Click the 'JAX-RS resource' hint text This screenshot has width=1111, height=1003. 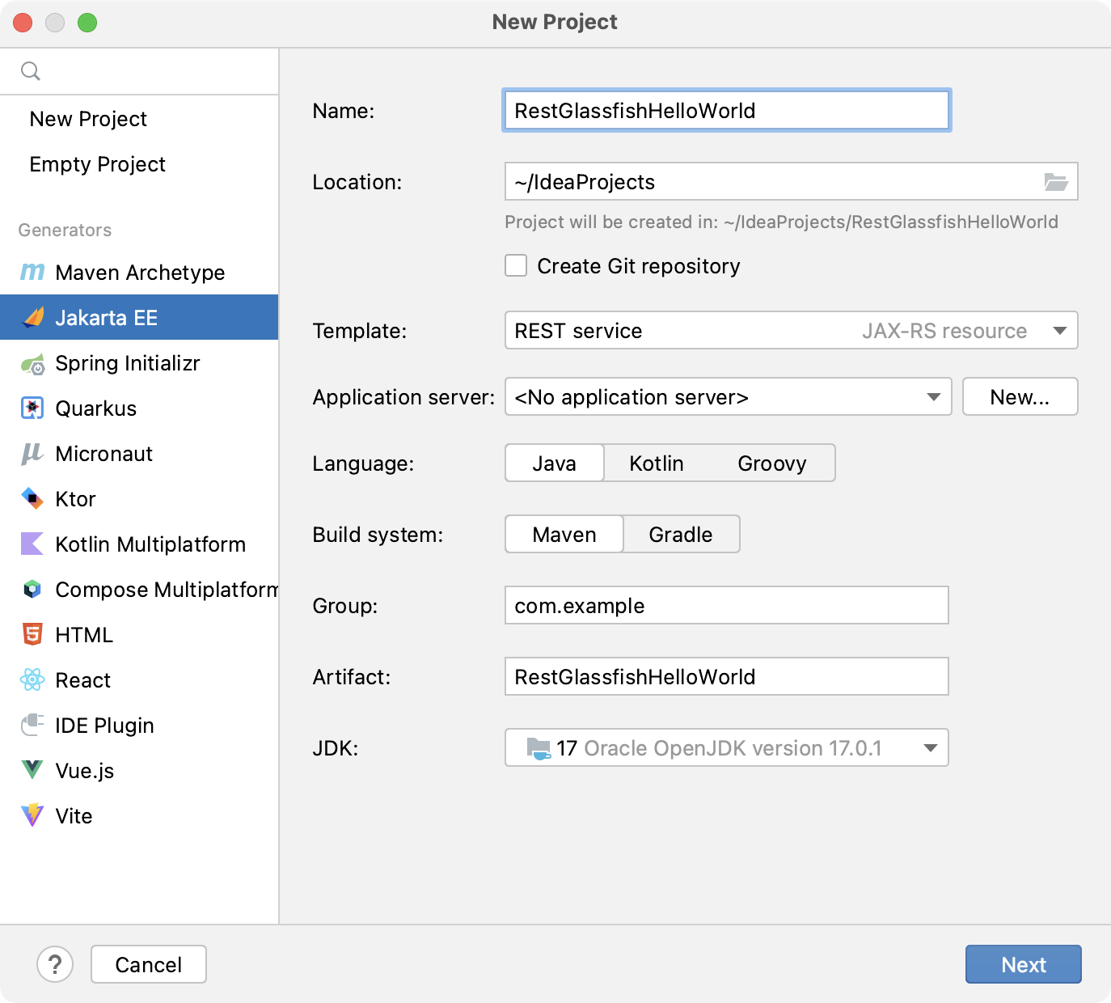click(944, 331)
